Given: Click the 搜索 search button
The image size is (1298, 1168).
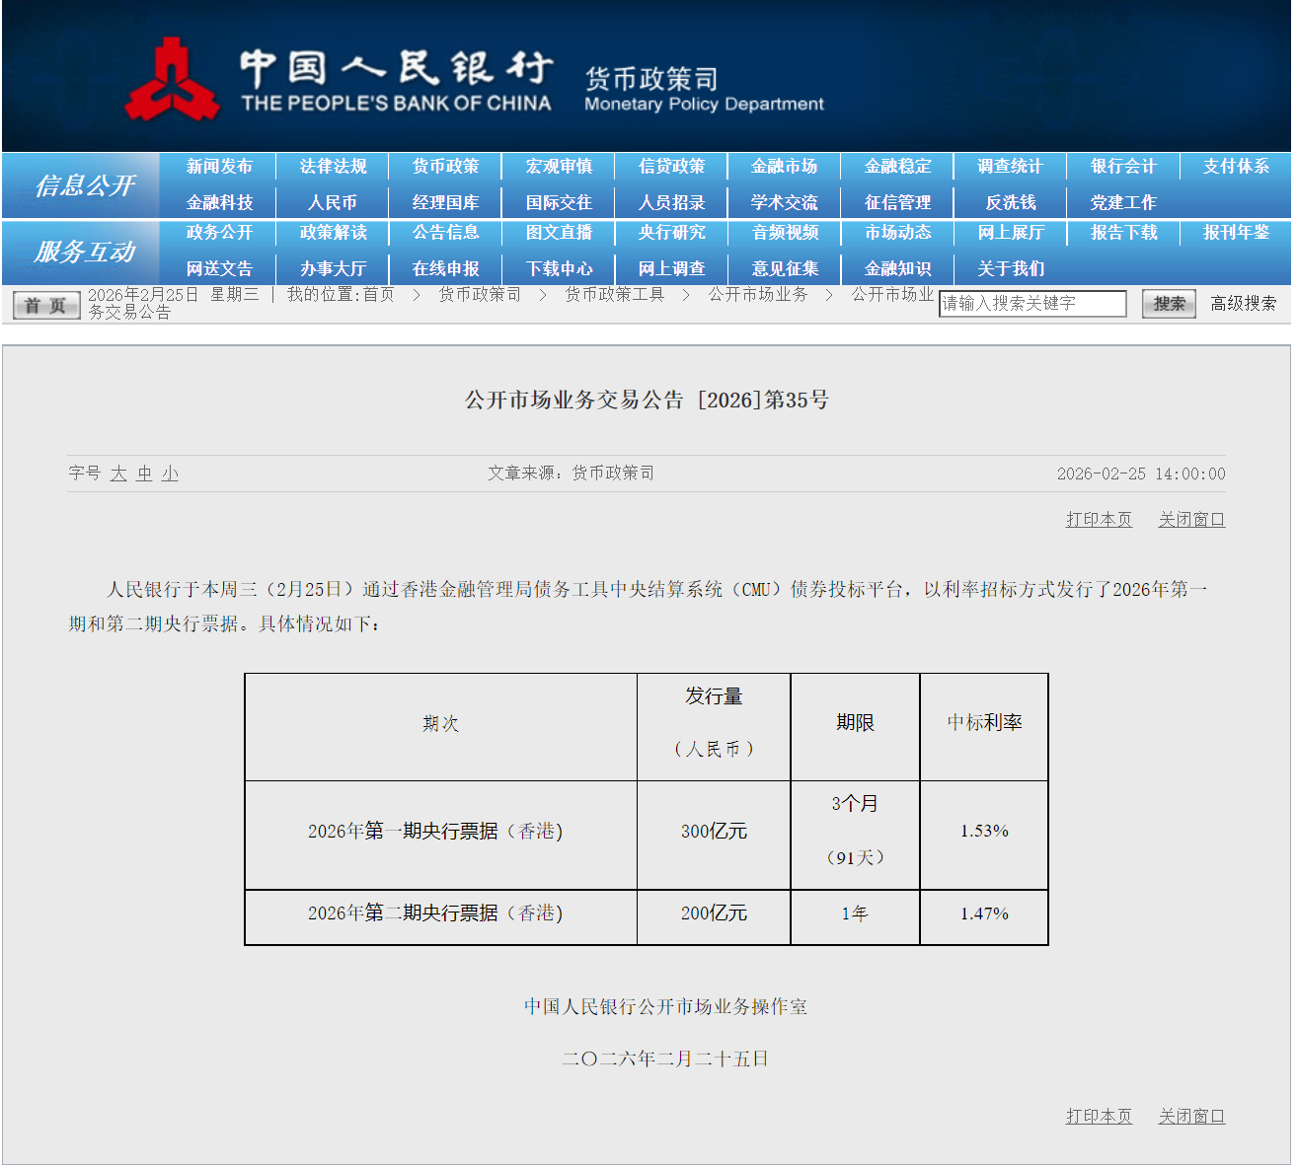Looking at the screenshot, I should coord(1168,304).
